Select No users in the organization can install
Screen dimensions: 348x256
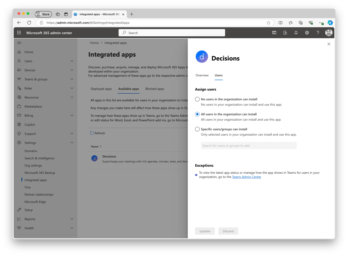pyautogui.click(x=197, y=99)
